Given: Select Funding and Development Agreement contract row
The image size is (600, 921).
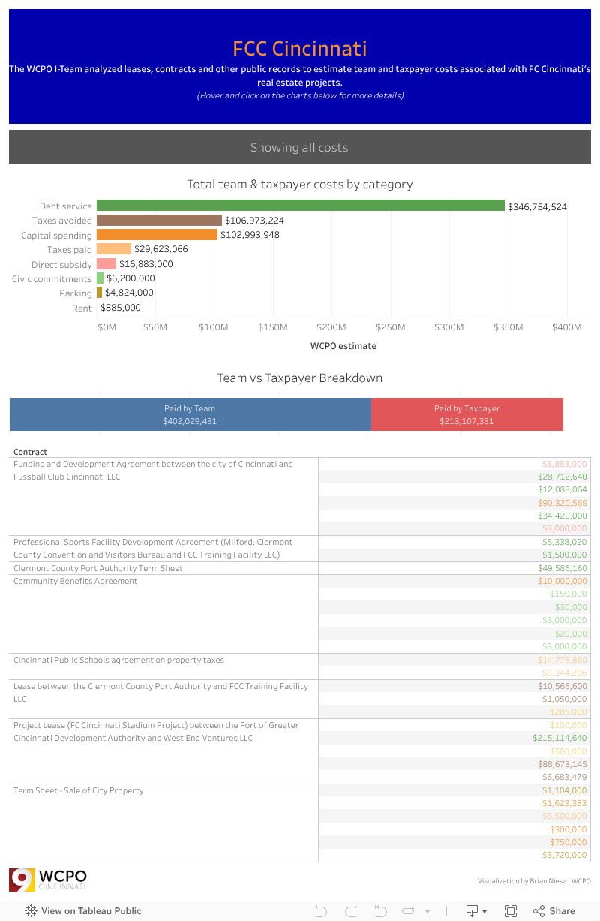Looking at the screenshot, I should 163,496.
